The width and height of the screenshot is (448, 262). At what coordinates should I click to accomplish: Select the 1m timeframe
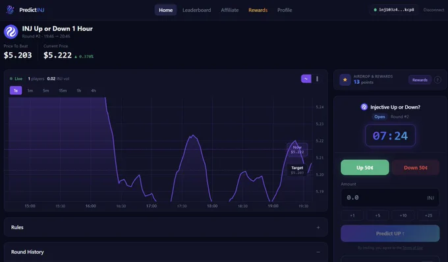(30, 90)
